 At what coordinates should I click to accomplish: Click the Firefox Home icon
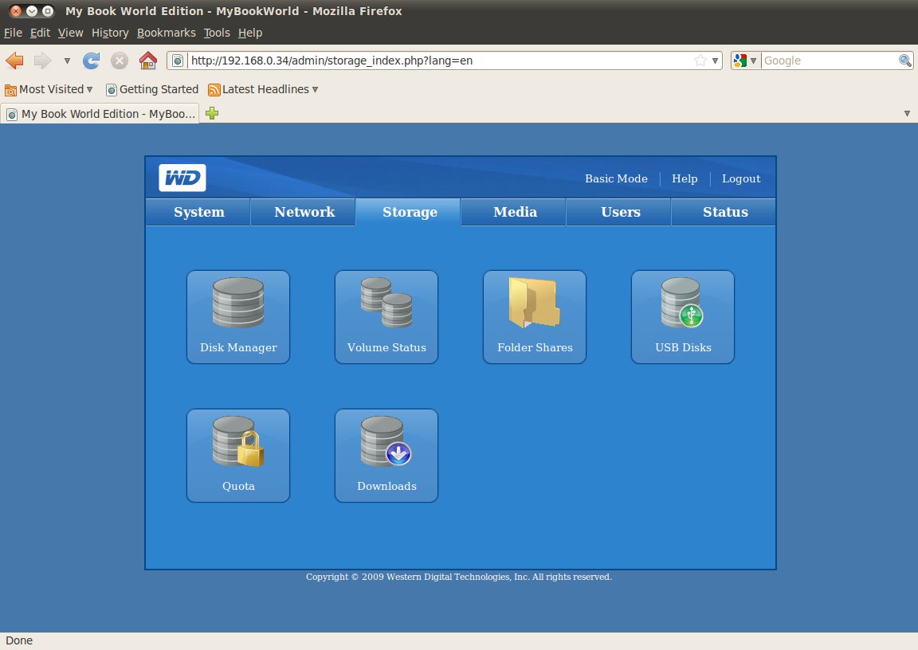pyautogui.click(x=147, y=61)
